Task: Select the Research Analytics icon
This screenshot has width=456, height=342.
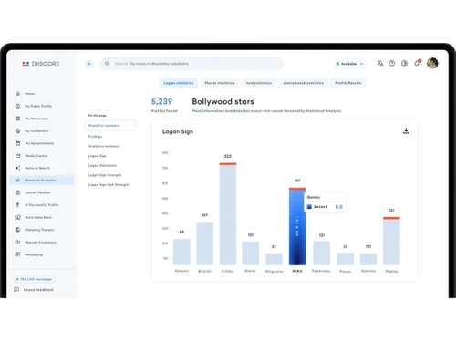Action: (x=17, y=181)
